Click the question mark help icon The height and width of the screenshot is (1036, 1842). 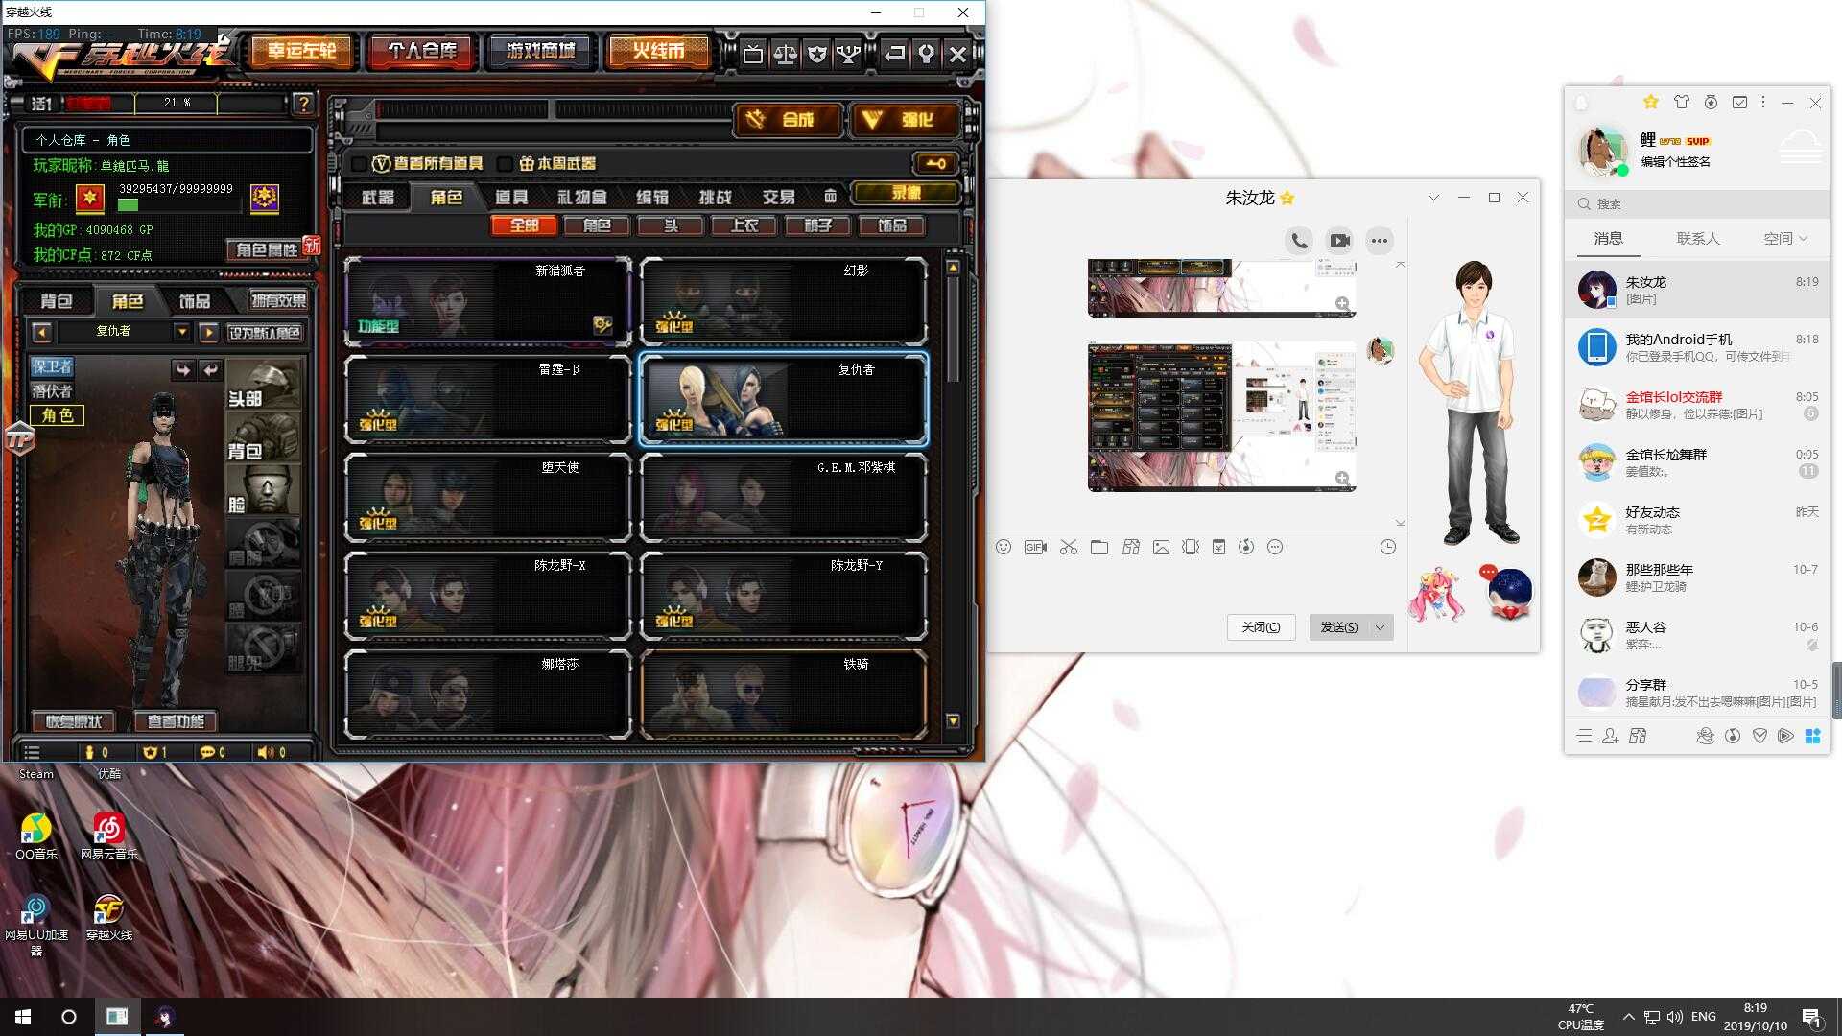tap(303, 103)
